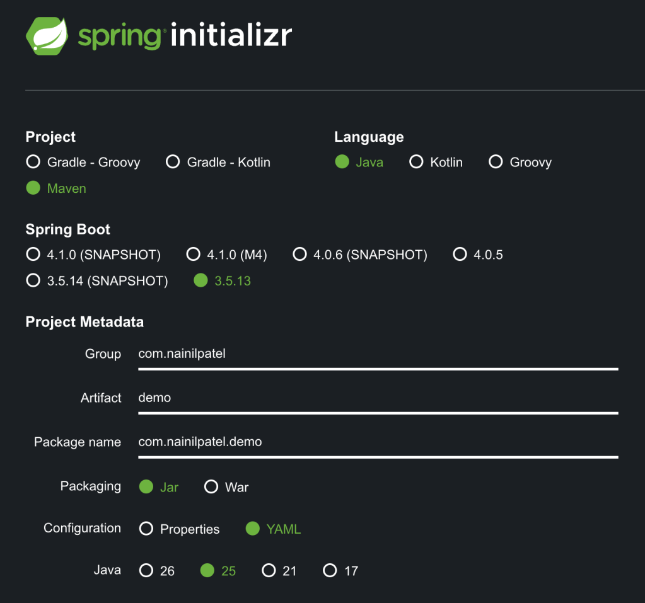Choose Spring Boot 4.1.0 (M4)
The image size is (645, 603).
[x=194, y=255]
